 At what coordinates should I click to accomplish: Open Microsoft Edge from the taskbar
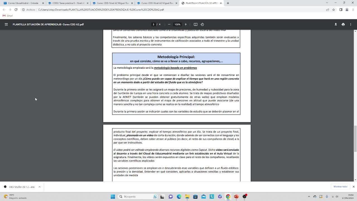click(179, 197)
